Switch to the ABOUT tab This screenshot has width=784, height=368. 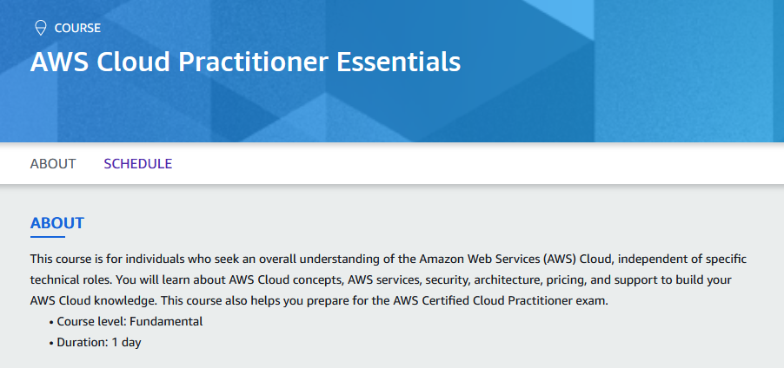(x=53, y=163)
